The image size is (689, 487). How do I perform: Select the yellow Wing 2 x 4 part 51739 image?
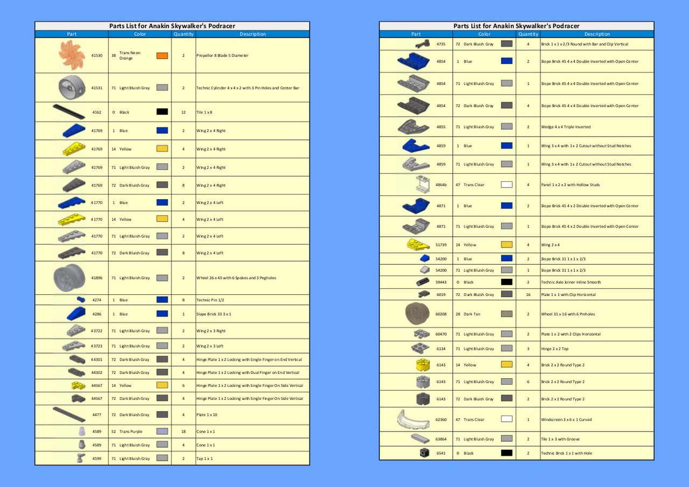tap(418, 244)
